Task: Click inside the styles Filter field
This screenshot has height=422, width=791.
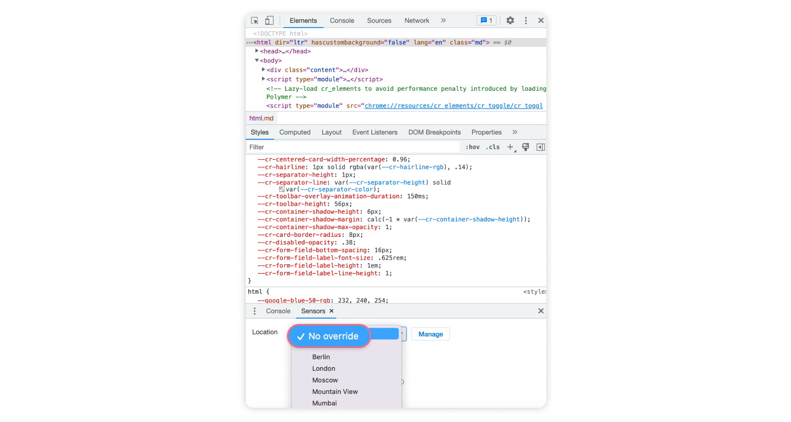Action: [316, 147]
